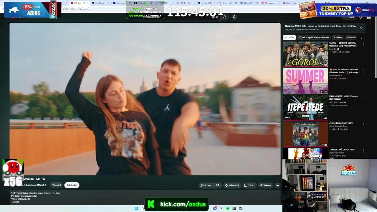This screenshot has width=377, height=212.
Task: Click the YouTube search magnifier icon
Action: point(224,17)
